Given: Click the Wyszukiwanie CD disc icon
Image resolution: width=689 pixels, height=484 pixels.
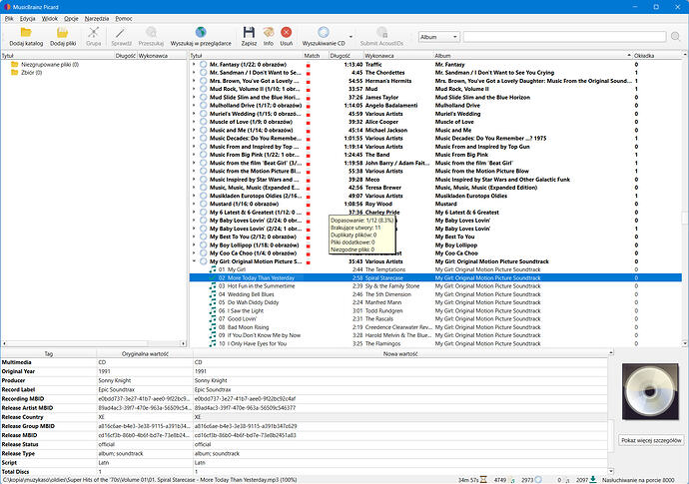Looking at the screenshot, I should pyautogui.click(x=324, y=32).
